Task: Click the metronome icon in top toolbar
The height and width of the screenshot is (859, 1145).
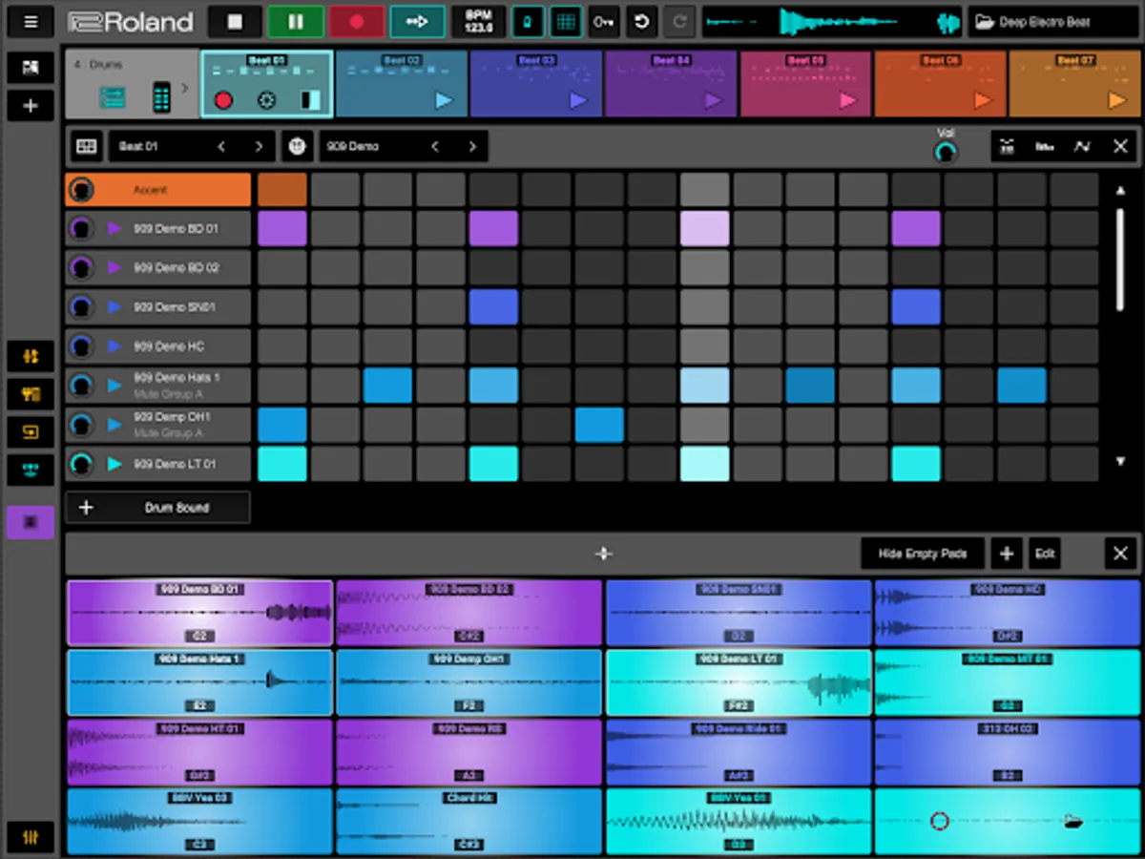Action: [x=528, y=22]
